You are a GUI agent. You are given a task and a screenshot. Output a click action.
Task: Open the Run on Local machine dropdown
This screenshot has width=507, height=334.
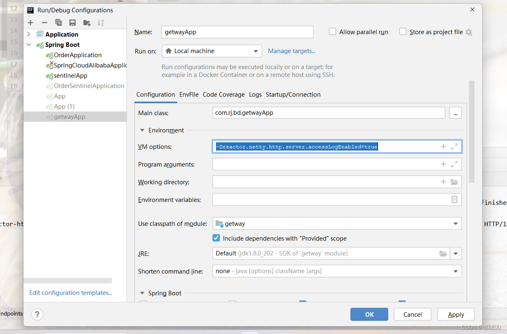pos(212,51)
